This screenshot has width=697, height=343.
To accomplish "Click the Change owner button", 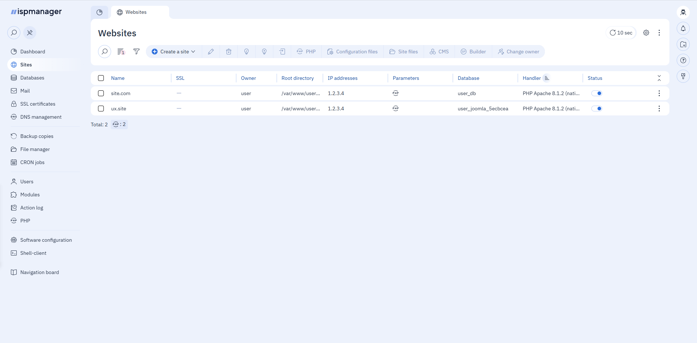I will [x=518, y=52].
